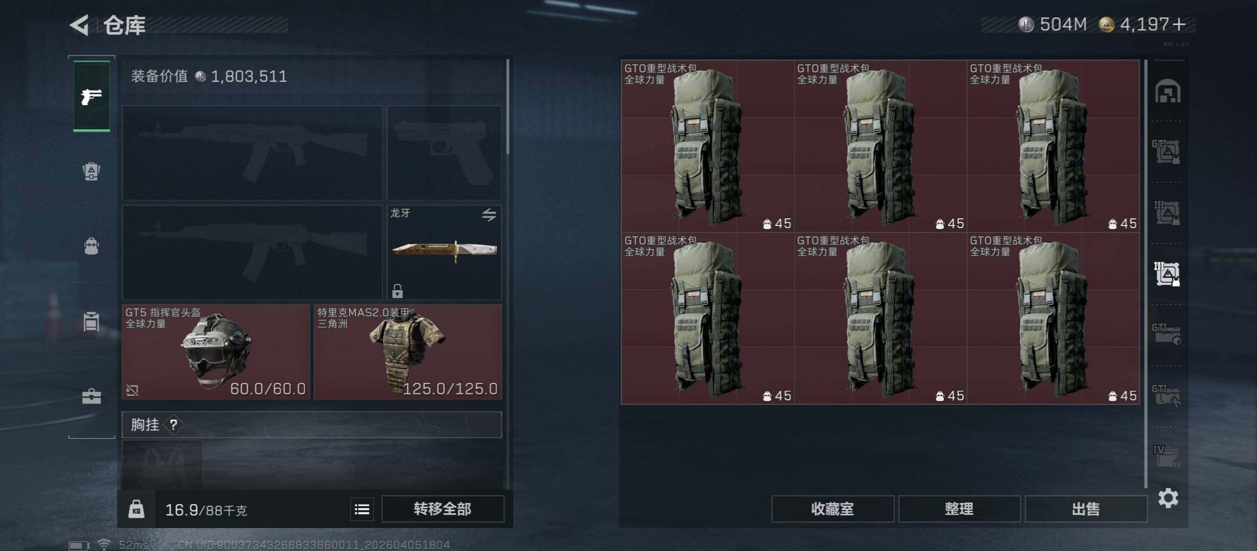This screenshot has width=1257, height=551.
Task: Select the highlighted III storage box tab
Action: [x=1168, y=274]
